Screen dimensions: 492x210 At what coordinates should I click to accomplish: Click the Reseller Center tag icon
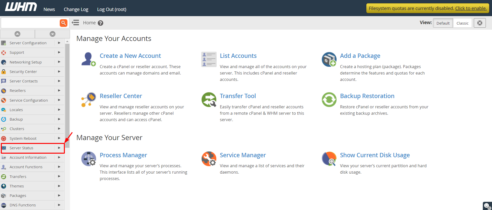[x=88, y=99]
